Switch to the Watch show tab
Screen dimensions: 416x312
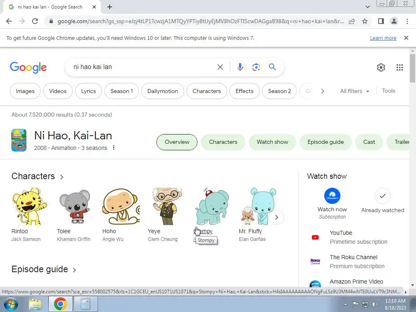(272, 142)
